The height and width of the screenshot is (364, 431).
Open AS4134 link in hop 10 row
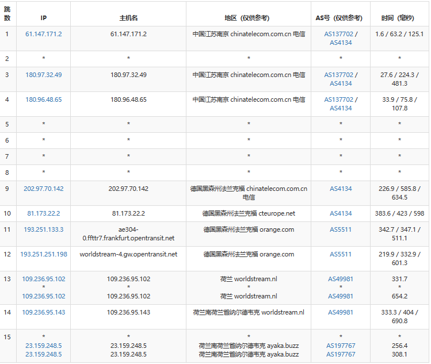[341, 213]
